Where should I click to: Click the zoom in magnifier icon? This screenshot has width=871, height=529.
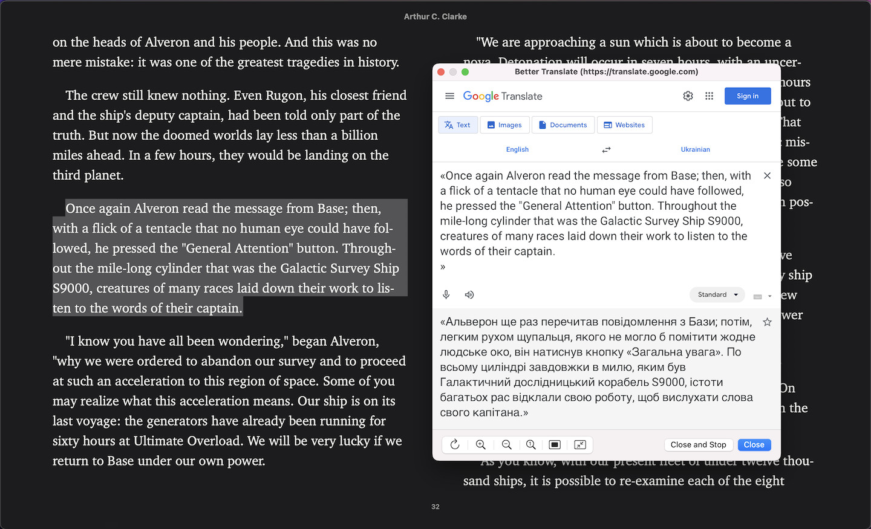[x=481, y=445]
